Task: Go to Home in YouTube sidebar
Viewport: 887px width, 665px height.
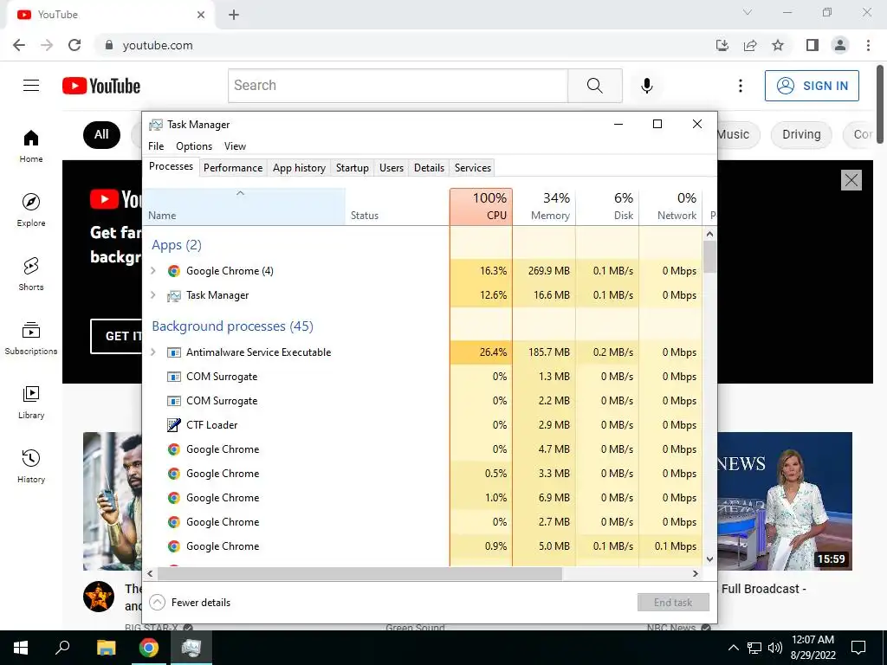Action: (31, 145)
